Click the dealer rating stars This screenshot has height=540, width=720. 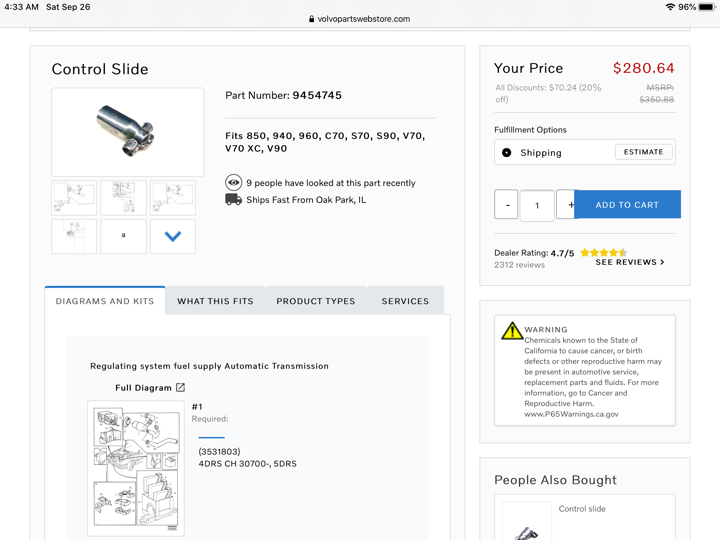coord(604,252)
